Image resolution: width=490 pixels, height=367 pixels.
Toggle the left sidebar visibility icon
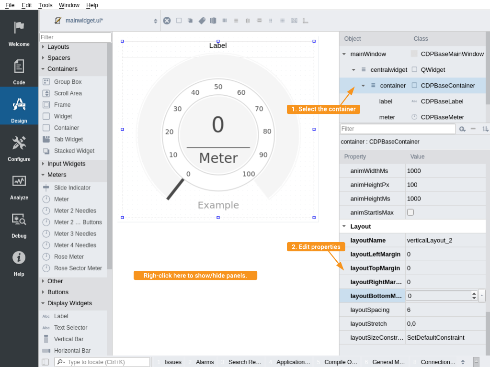click(x=45, y=362)
